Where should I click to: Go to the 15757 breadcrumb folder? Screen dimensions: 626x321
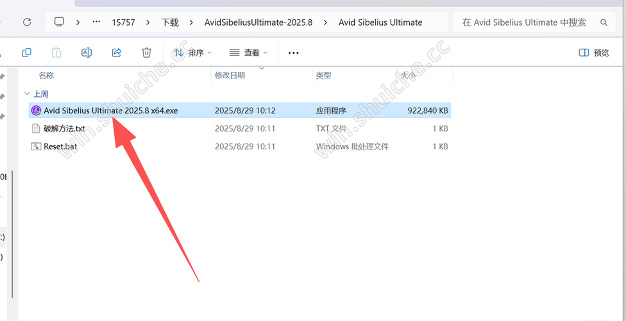coord(123,22)
